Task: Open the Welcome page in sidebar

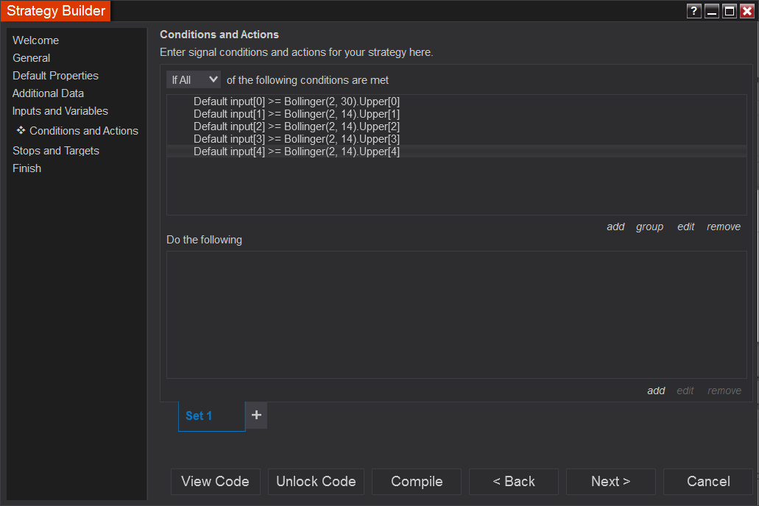Action: [x=35, y=40]
